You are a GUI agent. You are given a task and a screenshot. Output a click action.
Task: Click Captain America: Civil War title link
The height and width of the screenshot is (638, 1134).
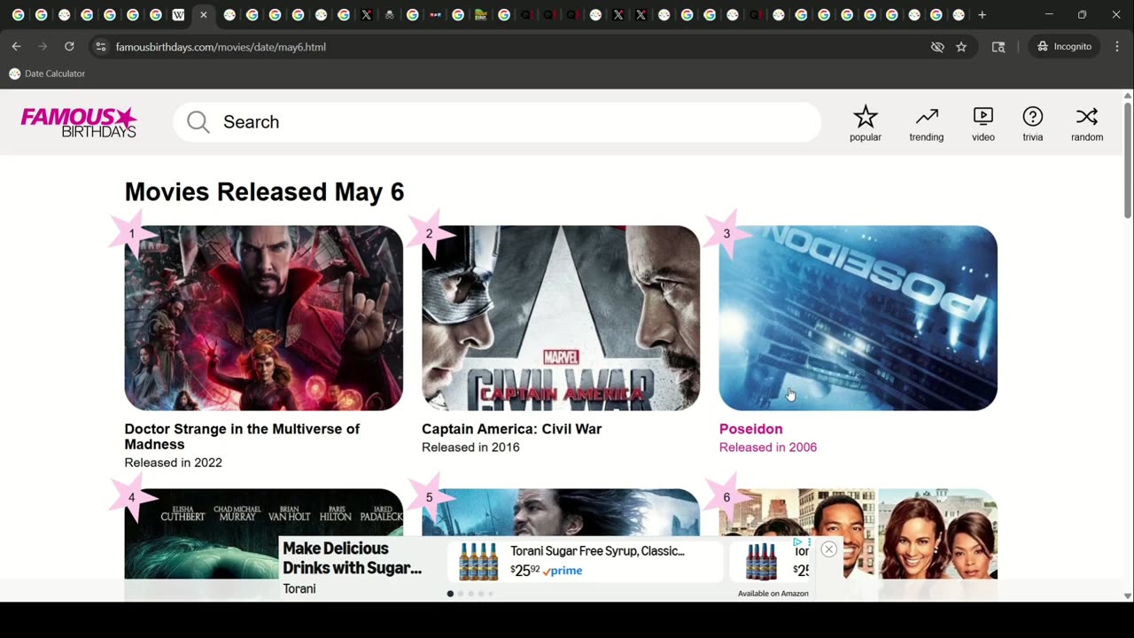tap(511, 429)
